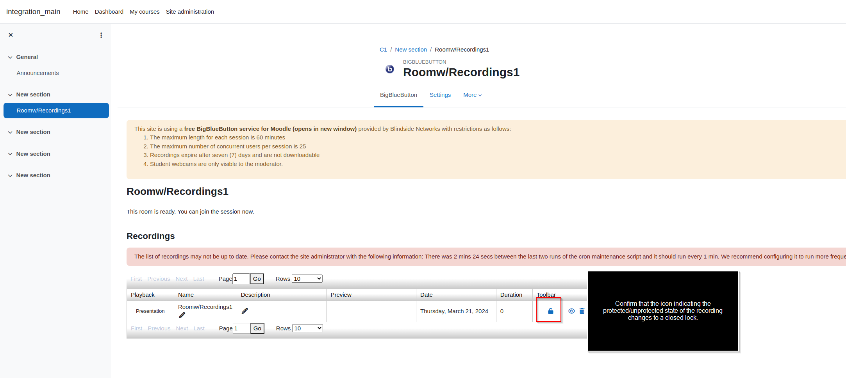
Task: Edit the recording description with the pencil icon
Action: pos(245,311)
